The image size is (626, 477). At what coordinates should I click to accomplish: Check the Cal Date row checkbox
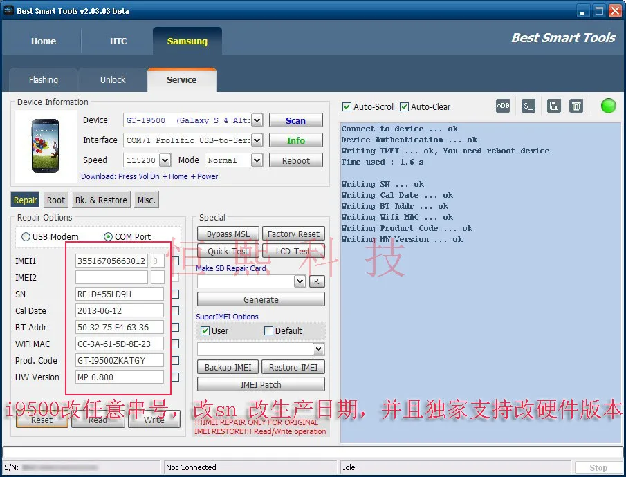click(175, 310)
